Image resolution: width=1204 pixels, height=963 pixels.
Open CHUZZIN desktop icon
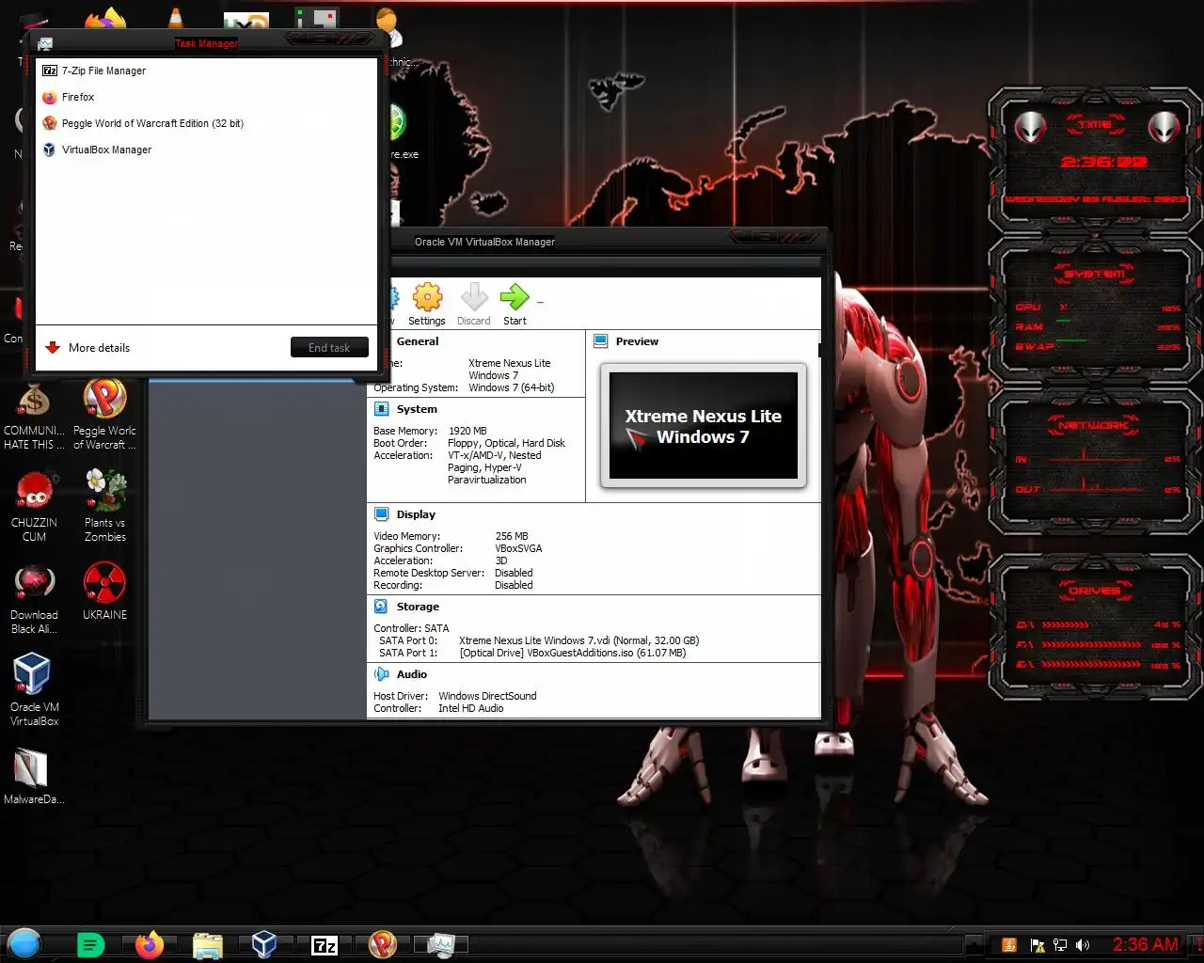pos(34,506)
